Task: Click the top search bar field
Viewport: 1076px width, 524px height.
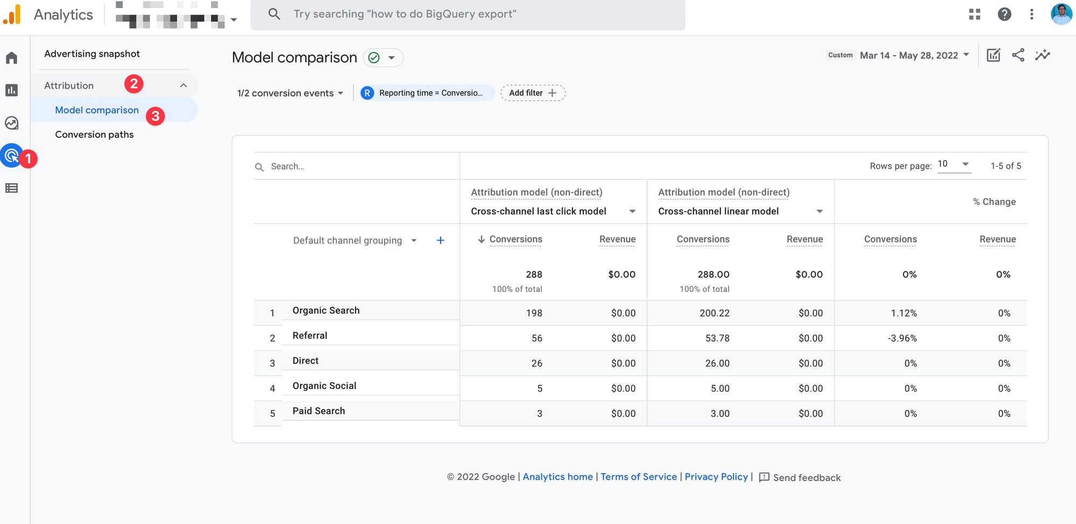Action: 468,15
